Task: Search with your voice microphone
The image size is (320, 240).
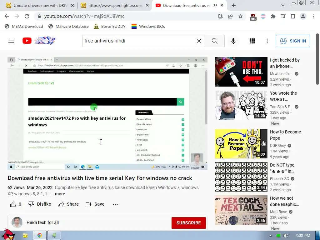Action: tap(233, 41)
